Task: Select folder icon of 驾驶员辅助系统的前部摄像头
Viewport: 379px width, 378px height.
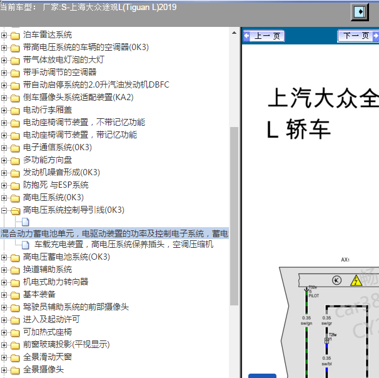Action: tap(15, 308)
